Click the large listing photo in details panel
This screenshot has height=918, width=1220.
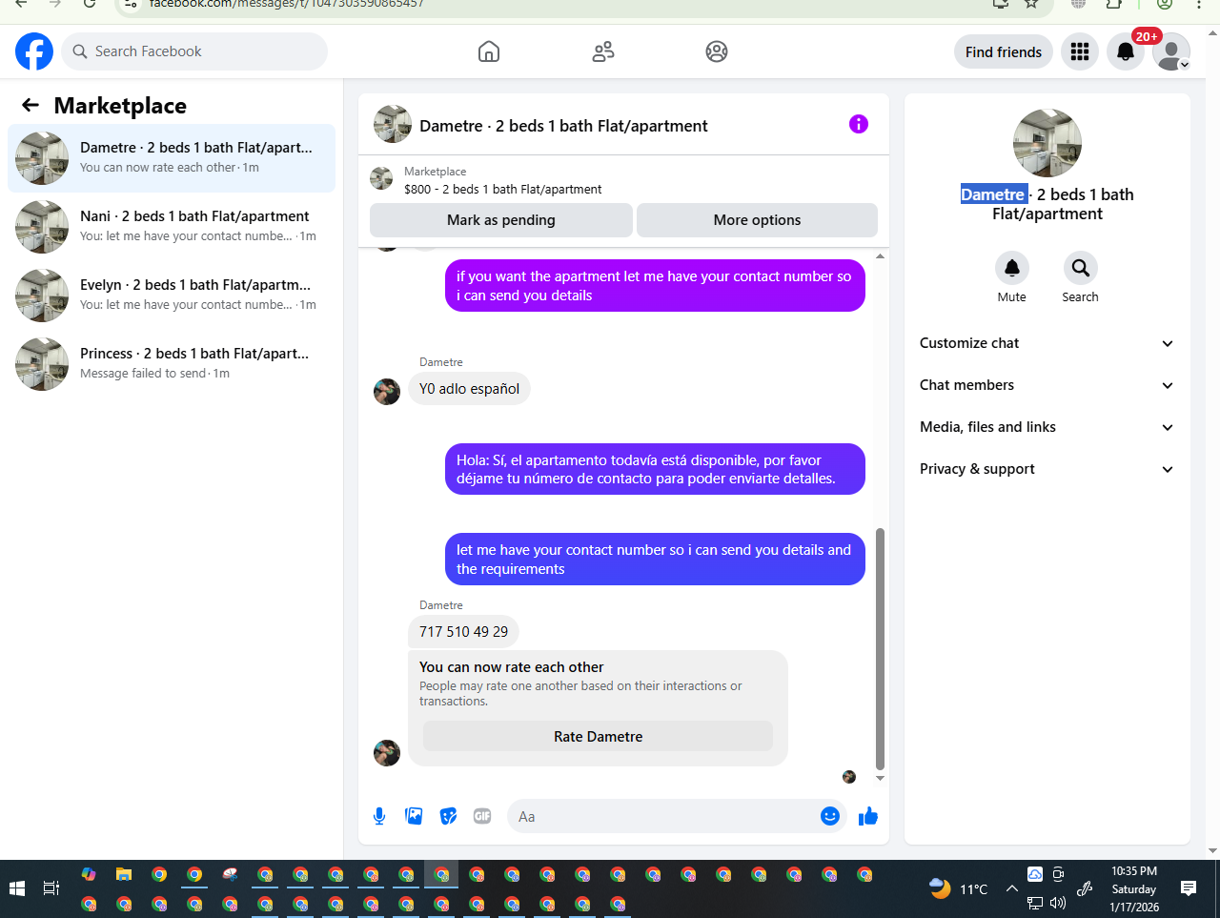tap(1047, 143)
